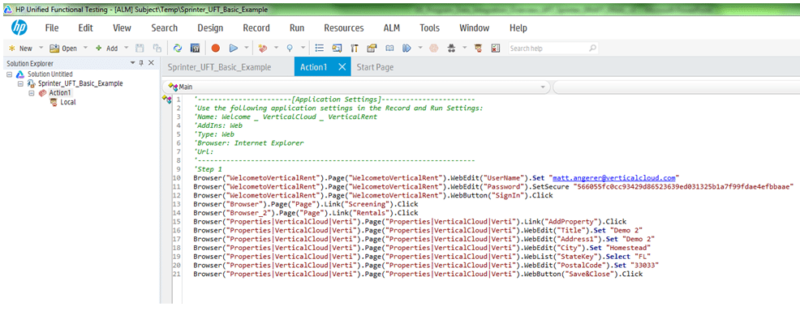800x319 pixels.
Task: Open Solution Explorer panel options arrow
Action: pyautogui.click(x=133, y=62)
